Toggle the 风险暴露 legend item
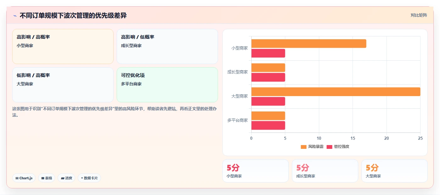Viewport: 440px width, 195px height. click(x=312, y=147)
